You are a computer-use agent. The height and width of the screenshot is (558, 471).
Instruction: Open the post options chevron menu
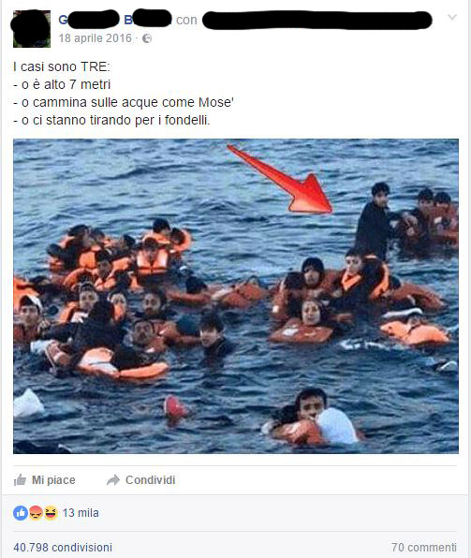click(x=451, y=17)
